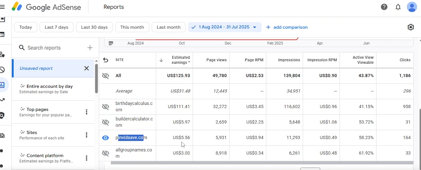Click the table horizontal scrollbar

[x=262, y=163]
